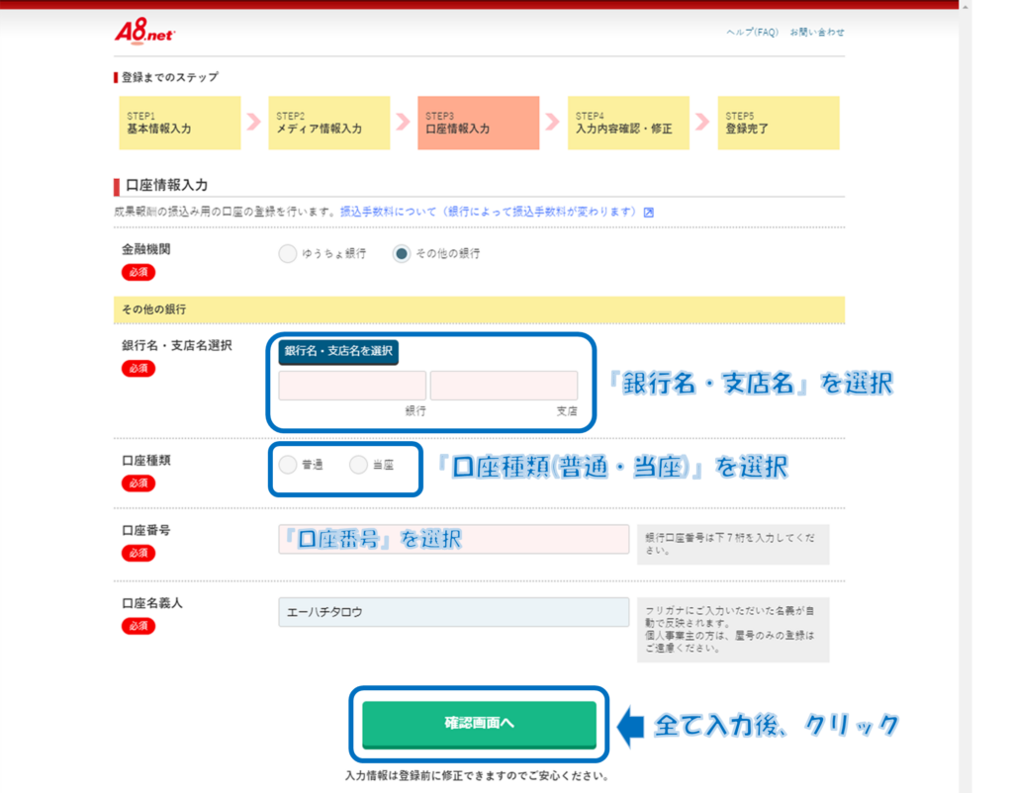Click STEP5 登録完了 step
The width and height of the screenshot is (1013, 793).
pos(778,123)
